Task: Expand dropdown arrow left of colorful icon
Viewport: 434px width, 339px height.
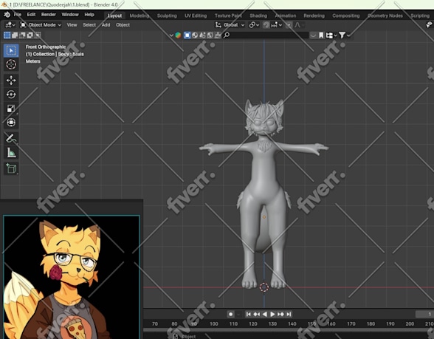Action: pyautogui.click(x=171, y=35)
